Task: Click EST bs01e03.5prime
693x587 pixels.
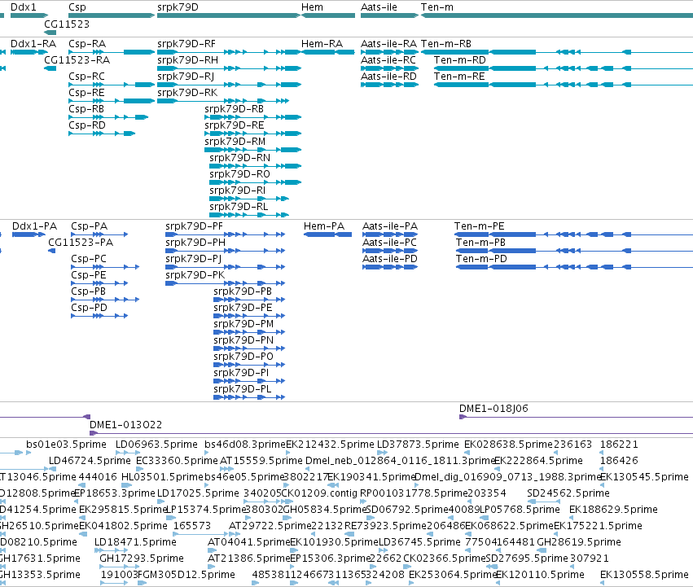Action: click(66, 445)
